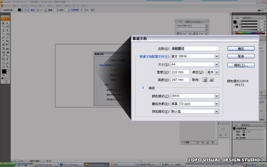Click the black fill color swatch in toolbox
Screen dimensions: 267x167
click(4, 71)
